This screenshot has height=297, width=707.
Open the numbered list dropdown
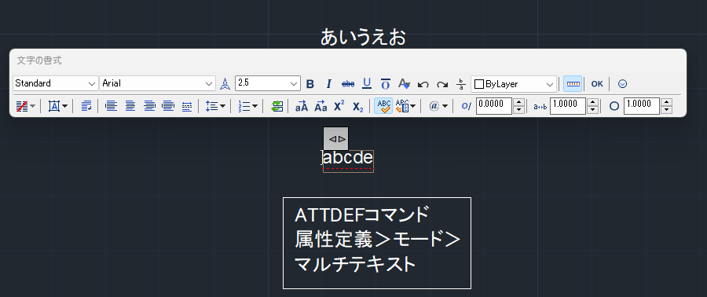(247, 106)
